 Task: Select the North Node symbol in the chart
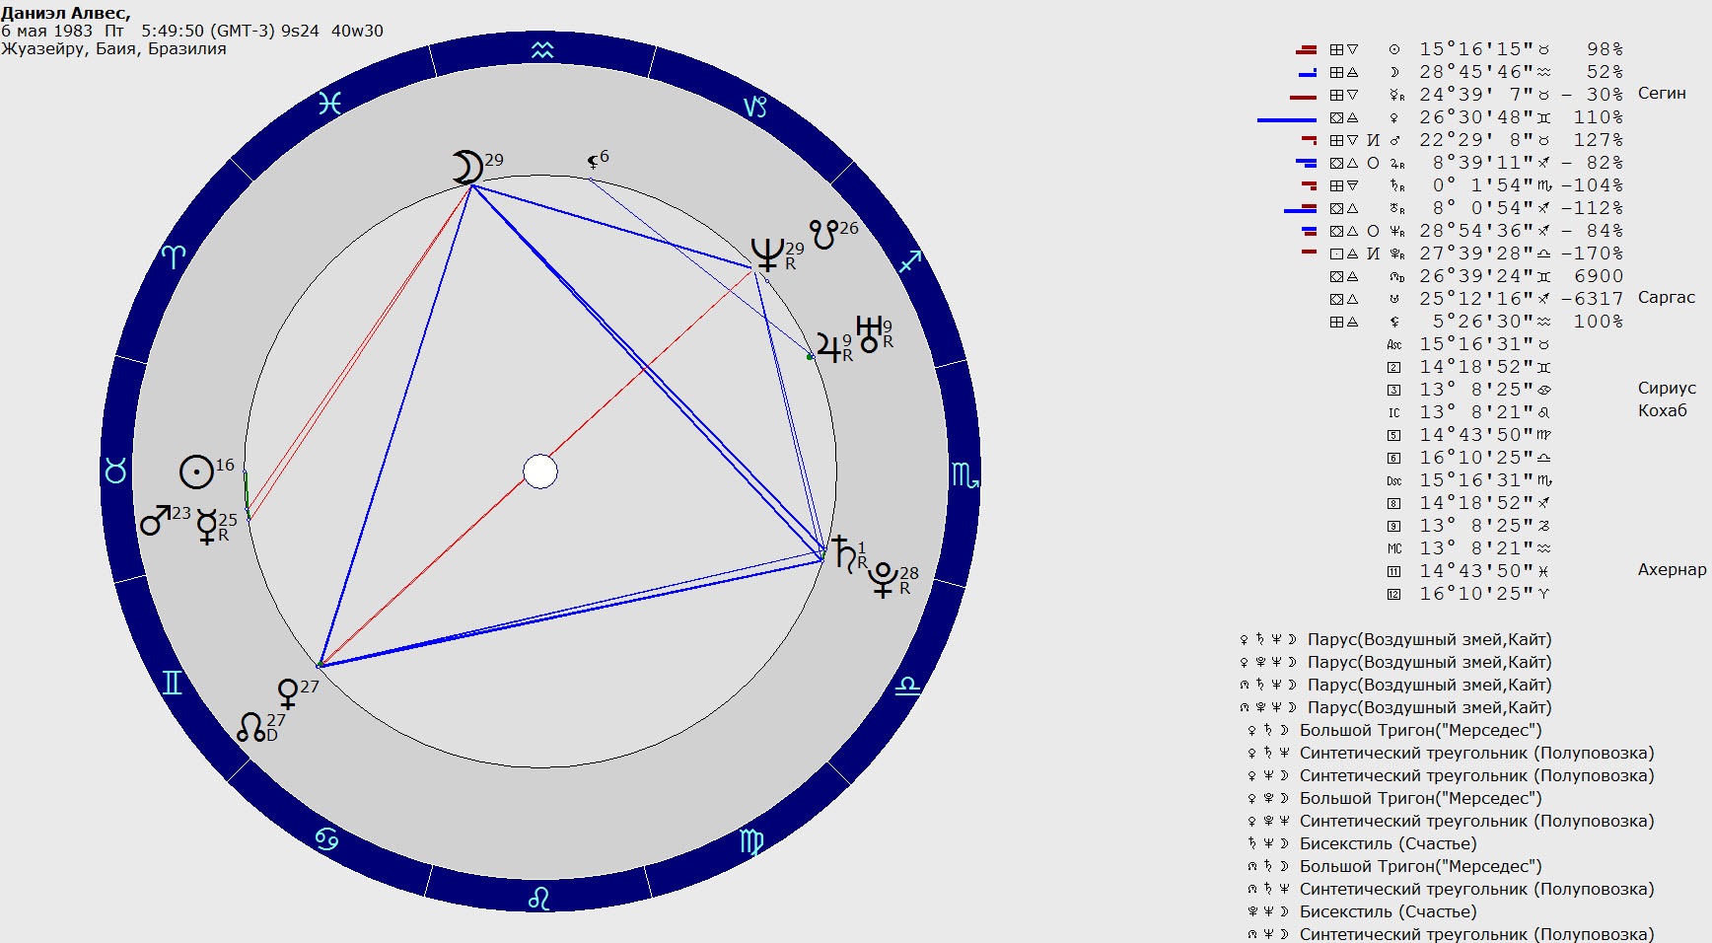tap(251, 728)
